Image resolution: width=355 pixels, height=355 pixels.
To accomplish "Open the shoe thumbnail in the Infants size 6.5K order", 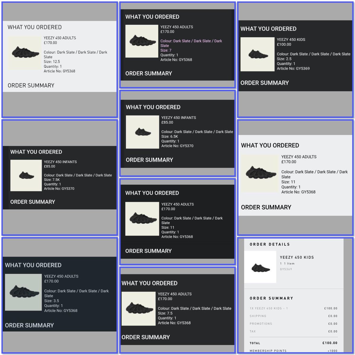I will pyautogui.click(x=142, y=132).
